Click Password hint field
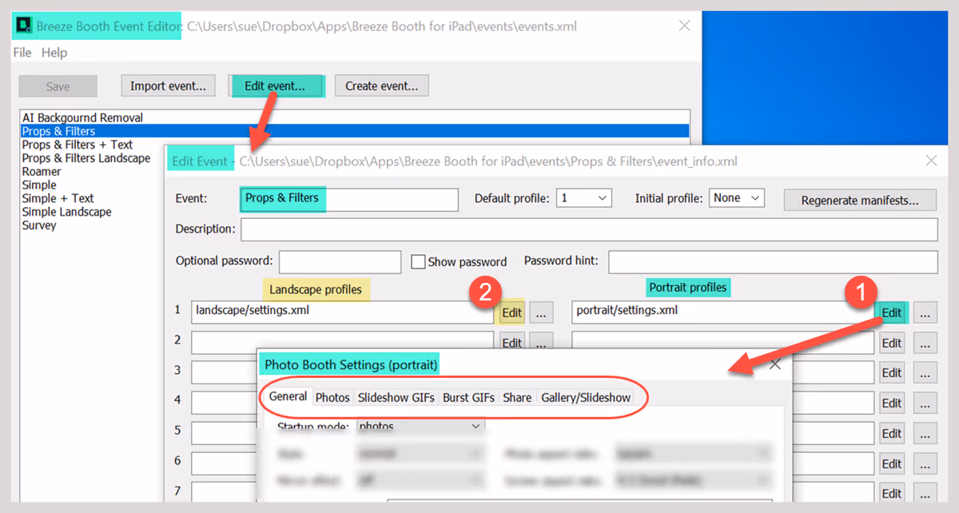Screen dimensions: 959x513 tap(773, 261)
